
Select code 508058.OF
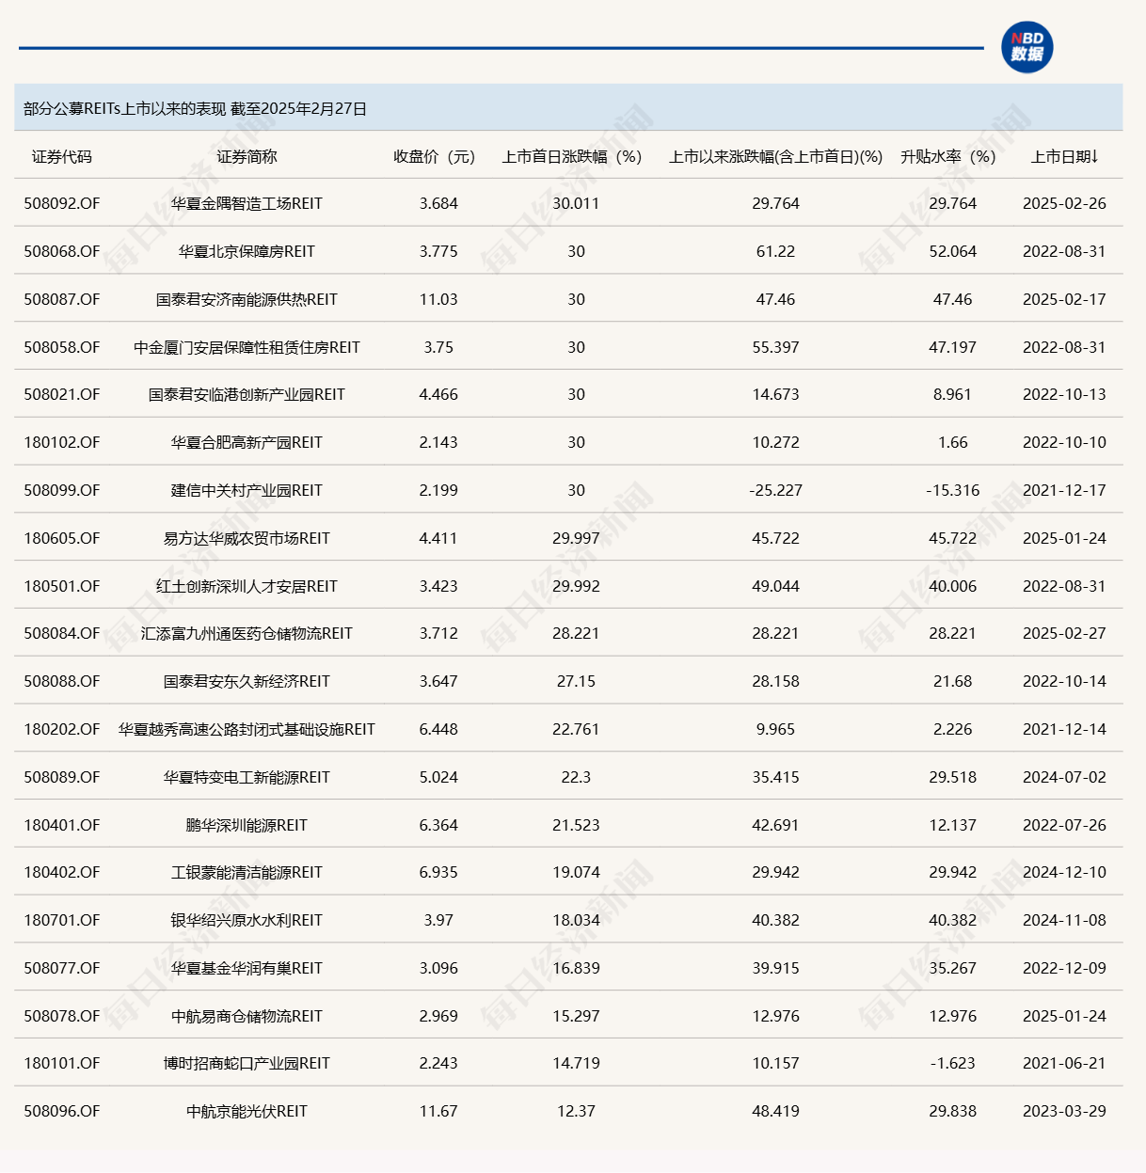(62, 347)
